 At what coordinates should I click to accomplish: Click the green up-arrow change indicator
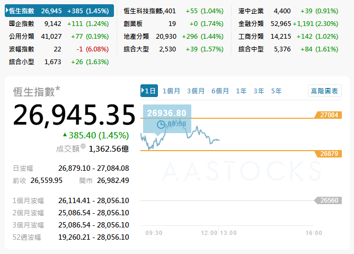[65, 135]
